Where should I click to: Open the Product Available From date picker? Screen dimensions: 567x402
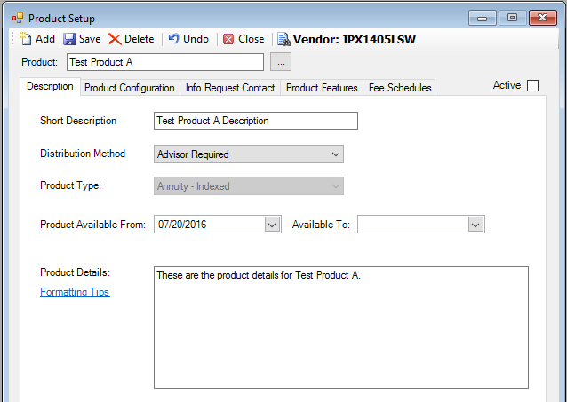pyautogui.click(x=272, y=225)
